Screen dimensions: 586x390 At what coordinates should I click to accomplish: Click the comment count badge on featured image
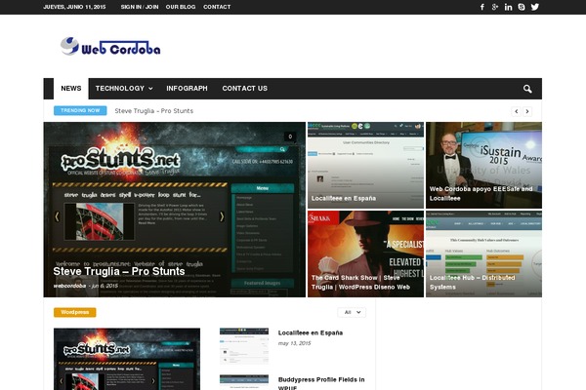click(290, 136)
